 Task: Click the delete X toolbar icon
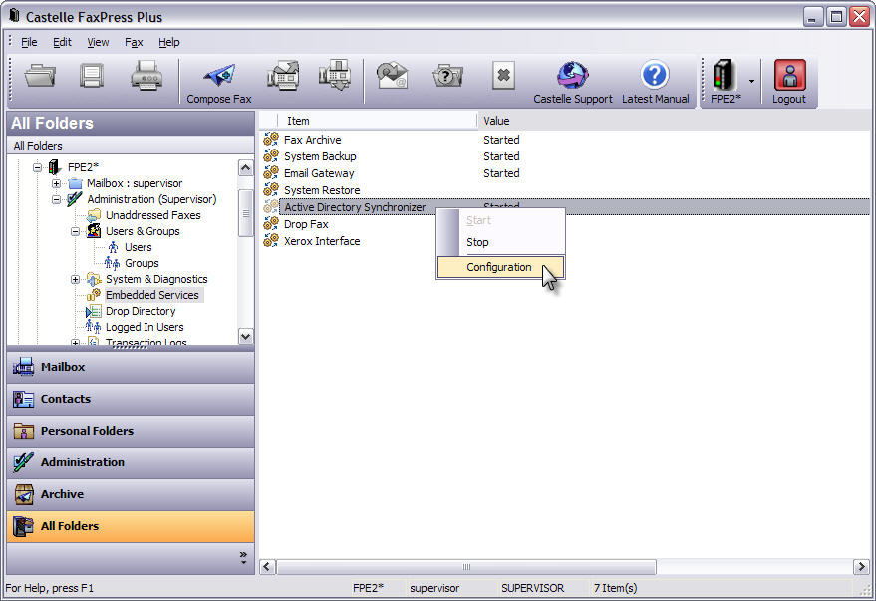click(x=504, y=76)
